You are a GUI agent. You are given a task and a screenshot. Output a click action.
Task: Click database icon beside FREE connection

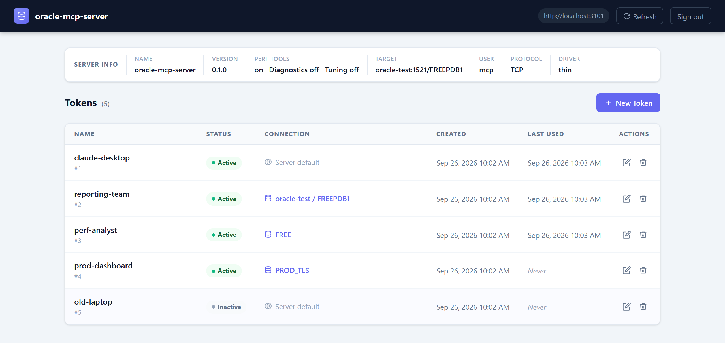point(268,234)
